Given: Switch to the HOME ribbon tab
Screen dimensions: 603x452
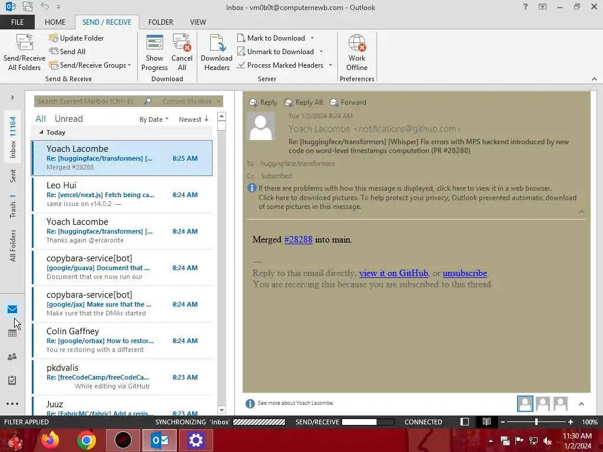Looking at the screenshot, I should (x=55, y=22).
